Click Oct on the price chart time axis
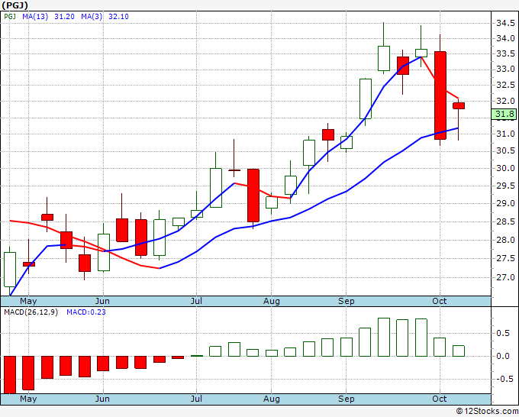Viewport: 519px width, 417px height. click(440, 302)
